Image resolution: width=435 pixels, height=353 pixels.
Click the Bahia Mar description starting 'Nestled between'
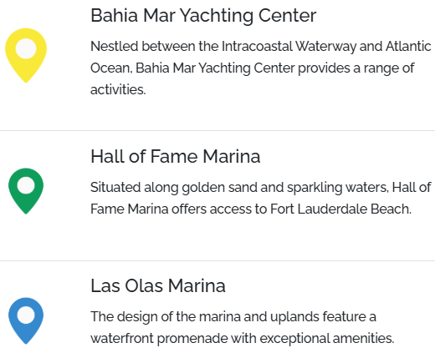(x=261, y=68)
